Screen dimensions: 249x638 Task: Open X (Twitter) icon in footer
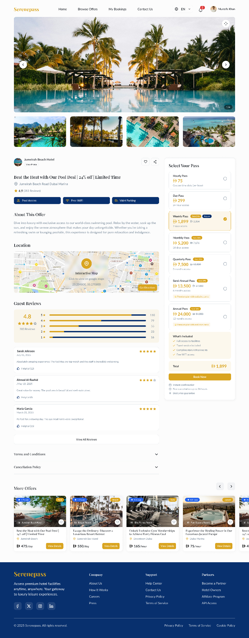click(29, 606)
